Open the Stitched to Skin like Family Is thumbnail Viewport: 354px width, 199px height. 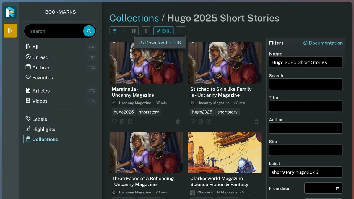tap(225, 63)
